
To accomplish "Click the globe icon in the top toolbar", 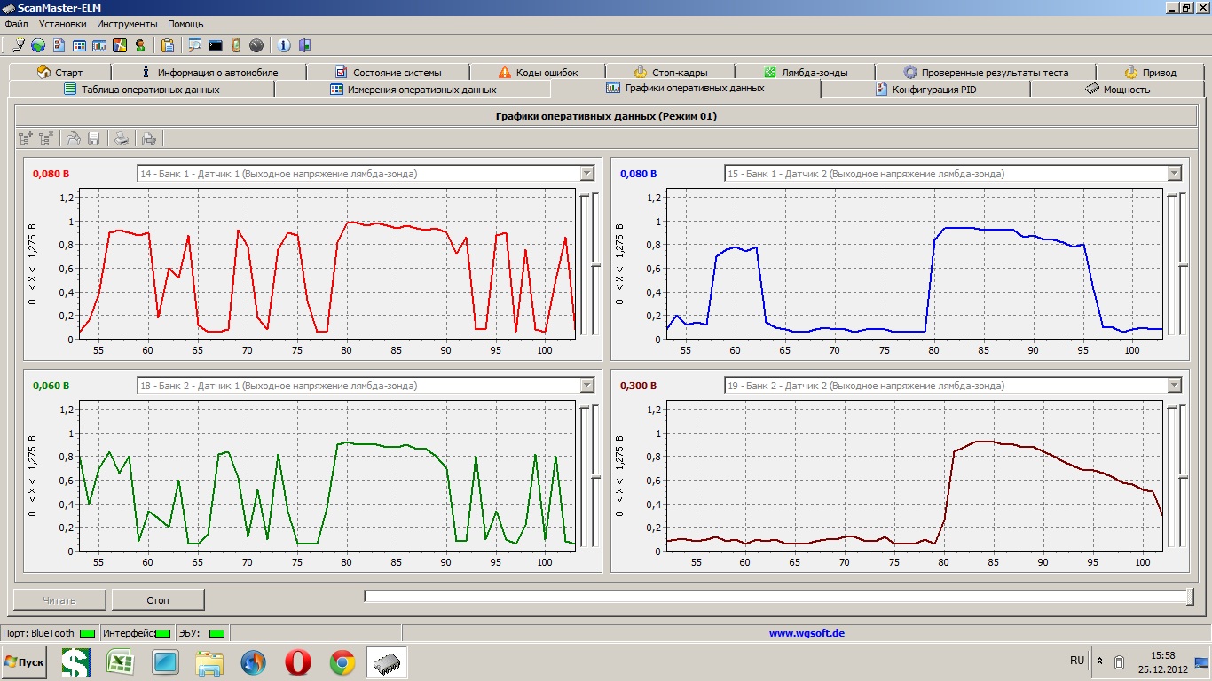I will (x=38, y=45).
